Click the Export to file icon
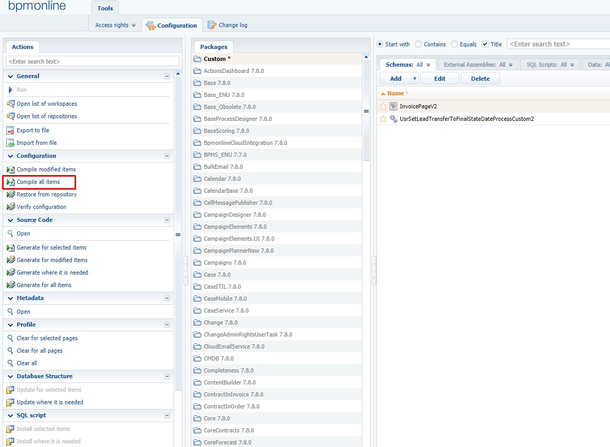610x447 pixels. click(10, 130)
